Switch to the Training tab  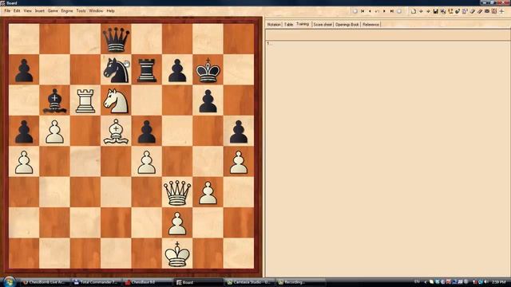point(303,24)
